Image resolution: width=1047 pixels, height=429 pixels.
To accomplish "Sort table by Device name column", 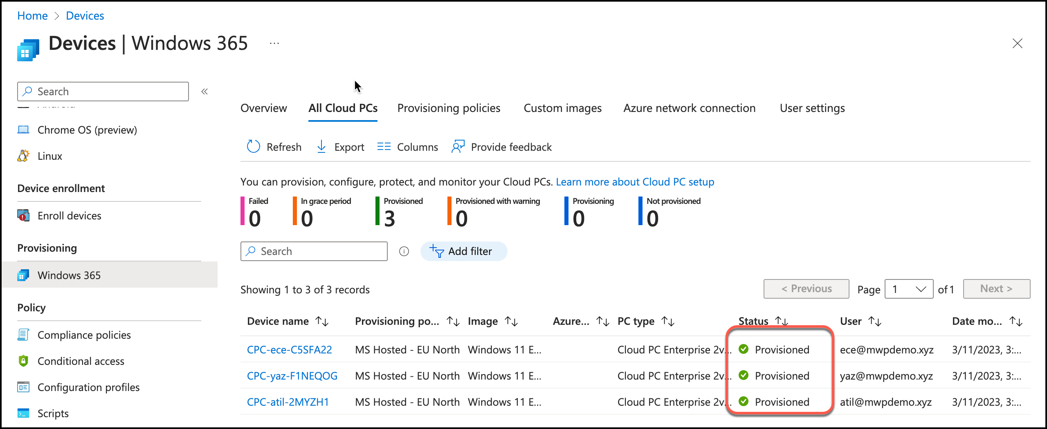I will tap(322, 322).
